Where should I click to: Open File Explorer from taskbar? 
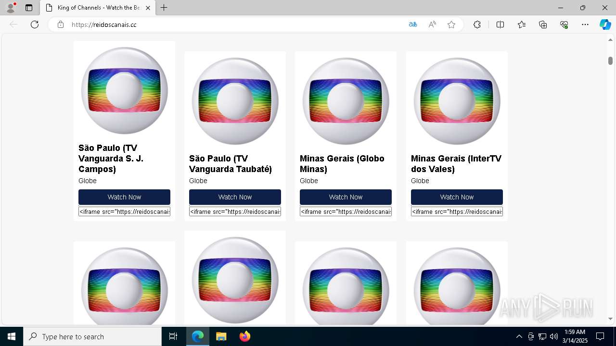click(221, 336)
